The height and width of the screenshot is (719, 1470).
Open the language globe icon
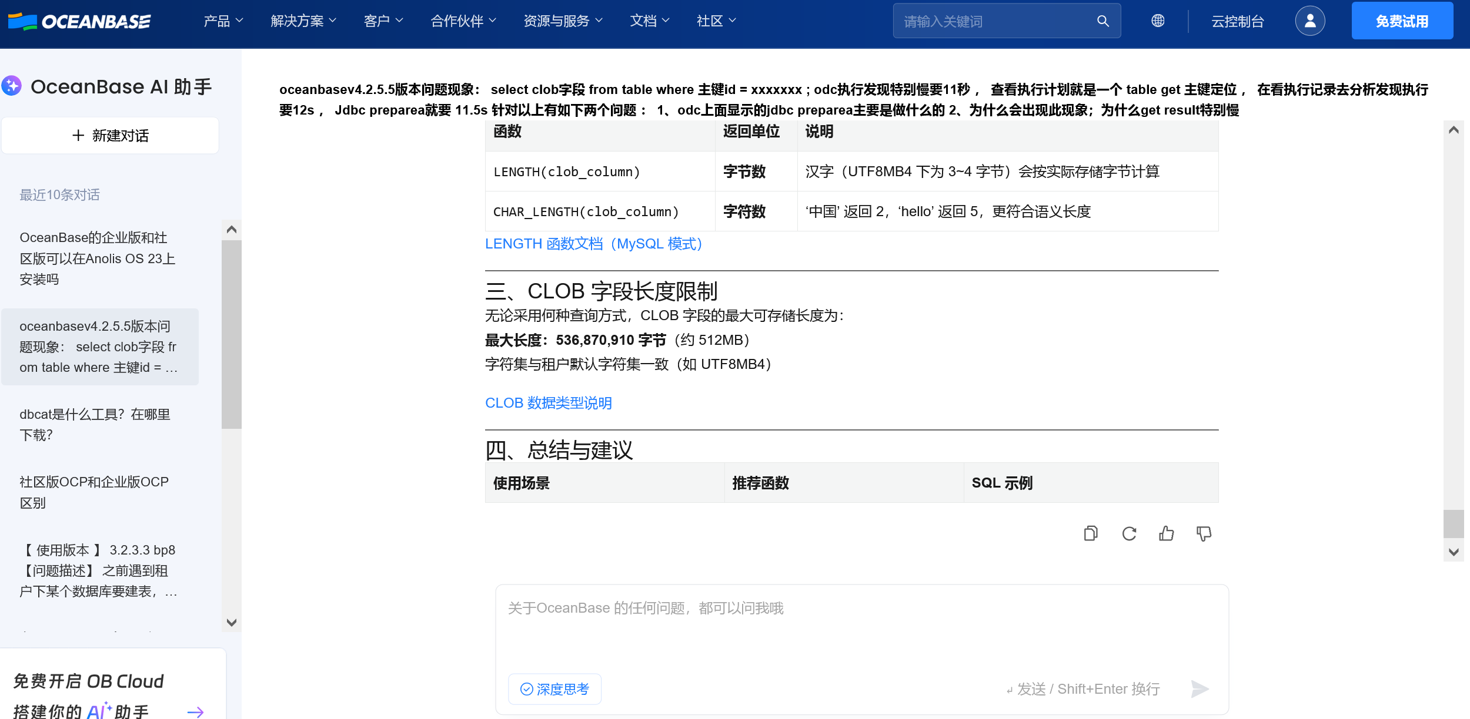tap(1158, 21)
